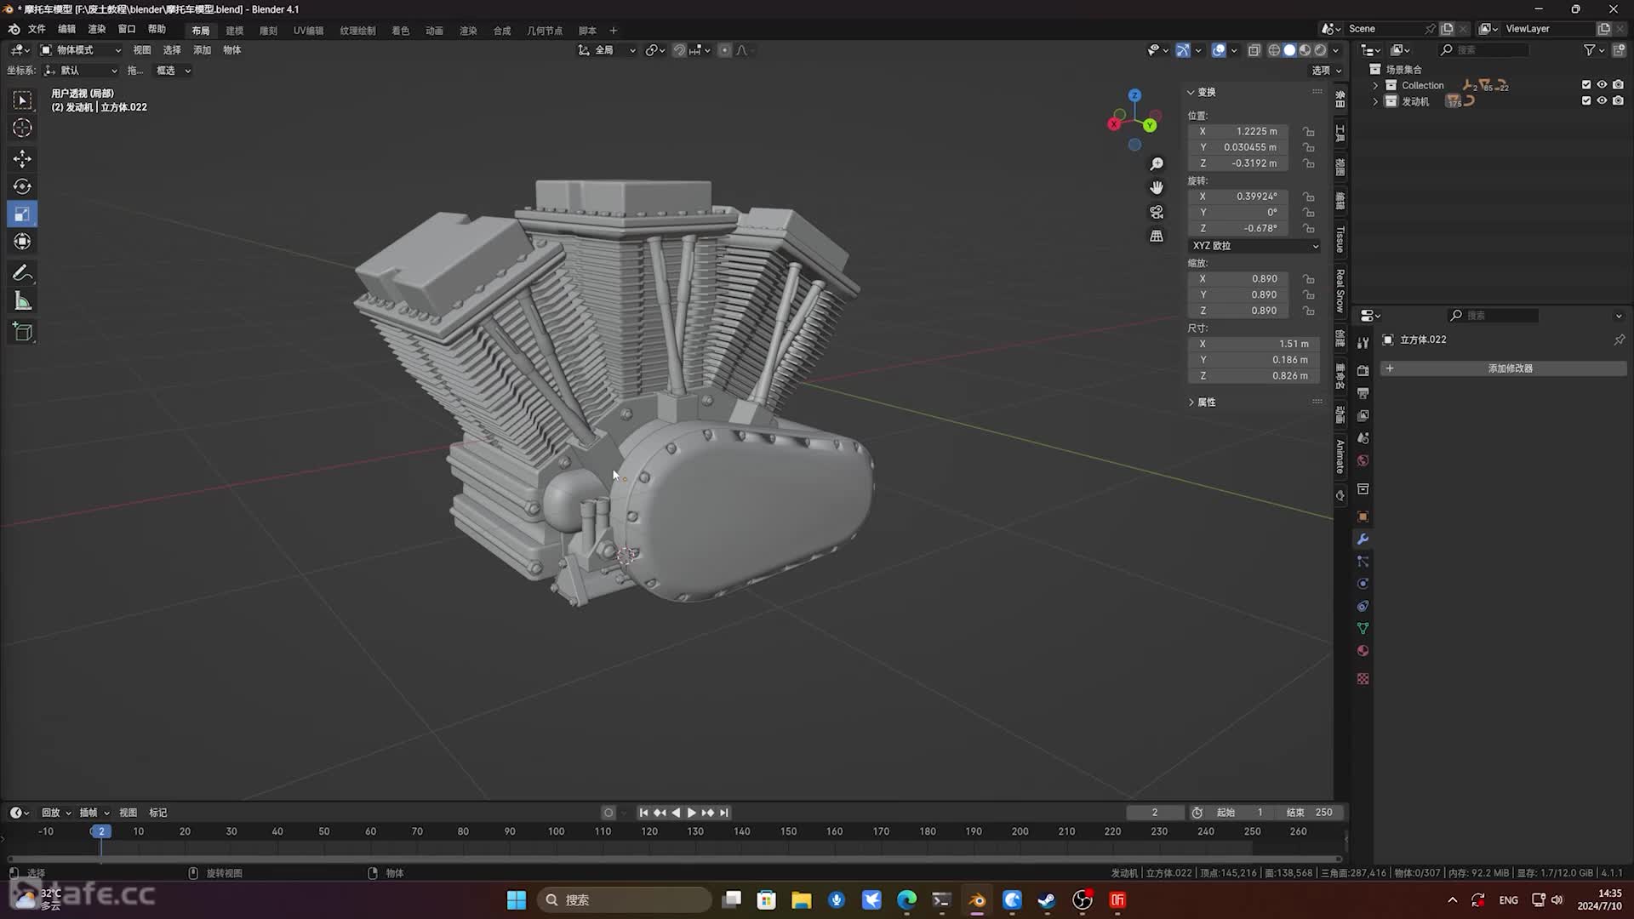Switch to the 几何节点 workspace tab

click(545, 31)
